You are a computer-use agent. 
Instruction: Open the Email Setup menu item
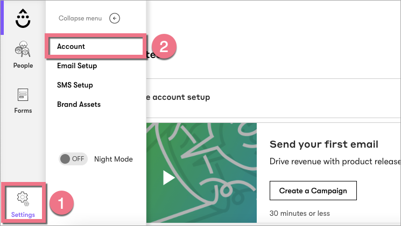(x=77, y=66)
